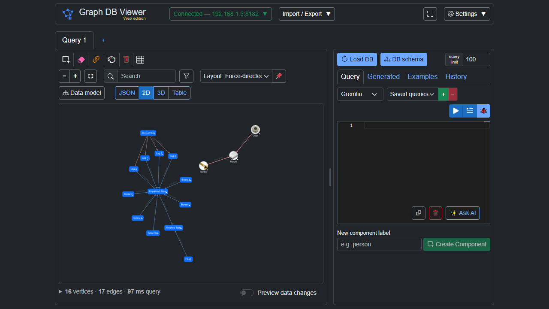The image size is (549, 309).
Task: Select the Paint node
Action: pos(188,259)
